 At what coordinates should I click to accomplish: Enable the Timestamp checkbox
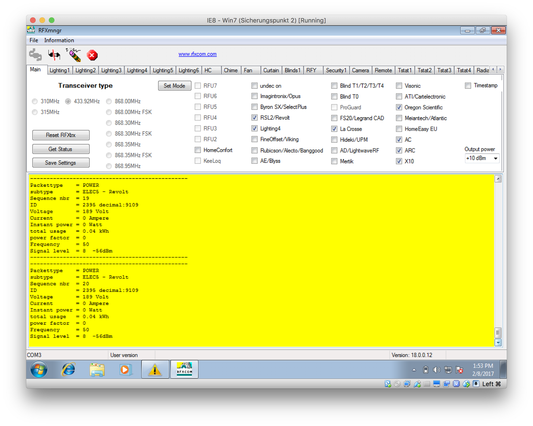pos(468,86)
